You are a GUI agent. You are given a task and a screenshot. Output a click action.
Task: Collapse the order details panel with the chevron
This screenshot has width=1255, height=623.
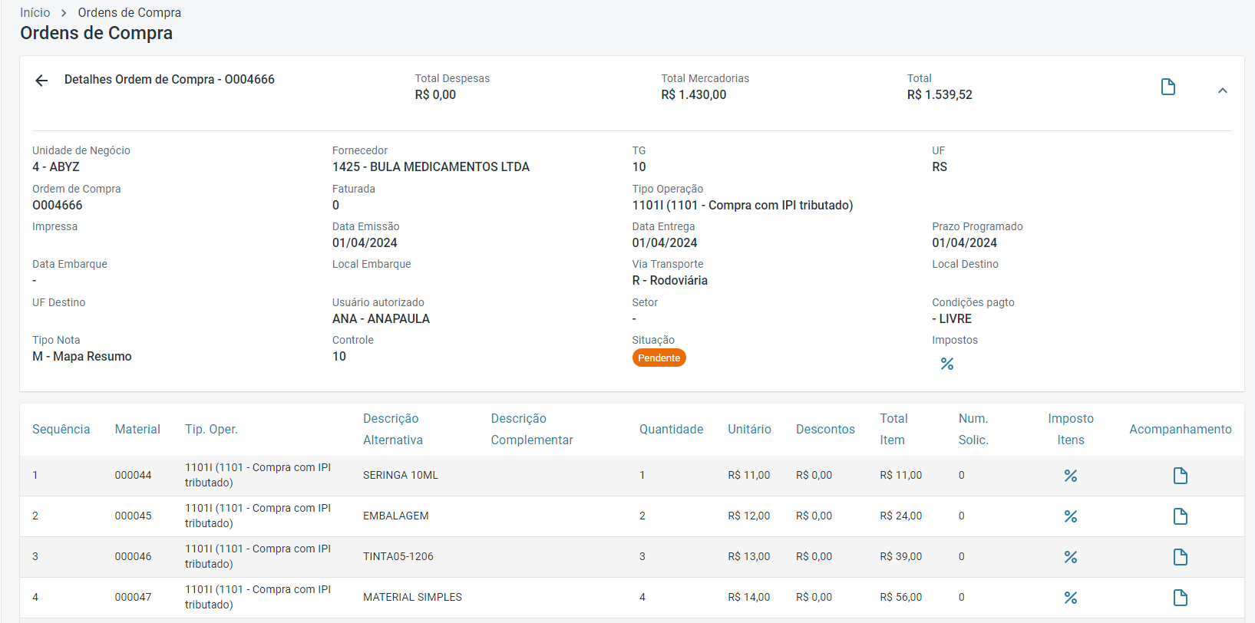click(1222, 91)
